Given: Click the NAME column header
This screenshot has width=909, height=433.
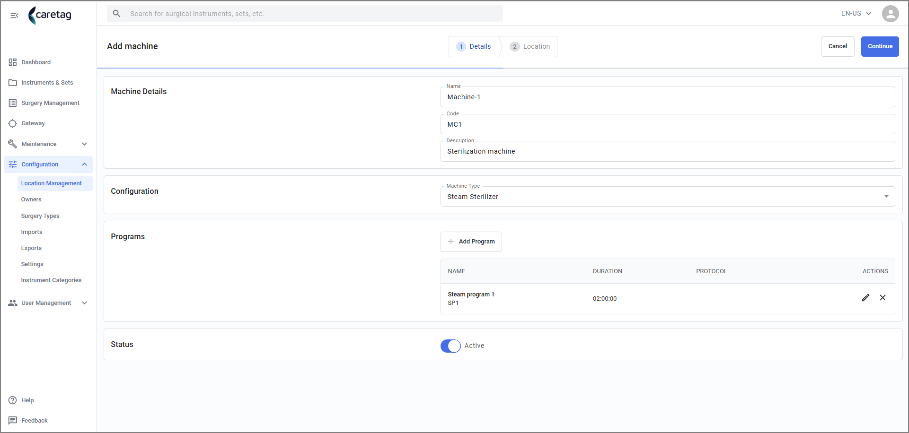Looking at the screenshot, I should [457, 271].
